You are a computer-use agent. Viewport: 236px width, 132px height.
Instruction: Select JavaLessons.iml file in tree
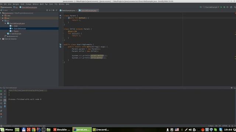tap(12, 36)
